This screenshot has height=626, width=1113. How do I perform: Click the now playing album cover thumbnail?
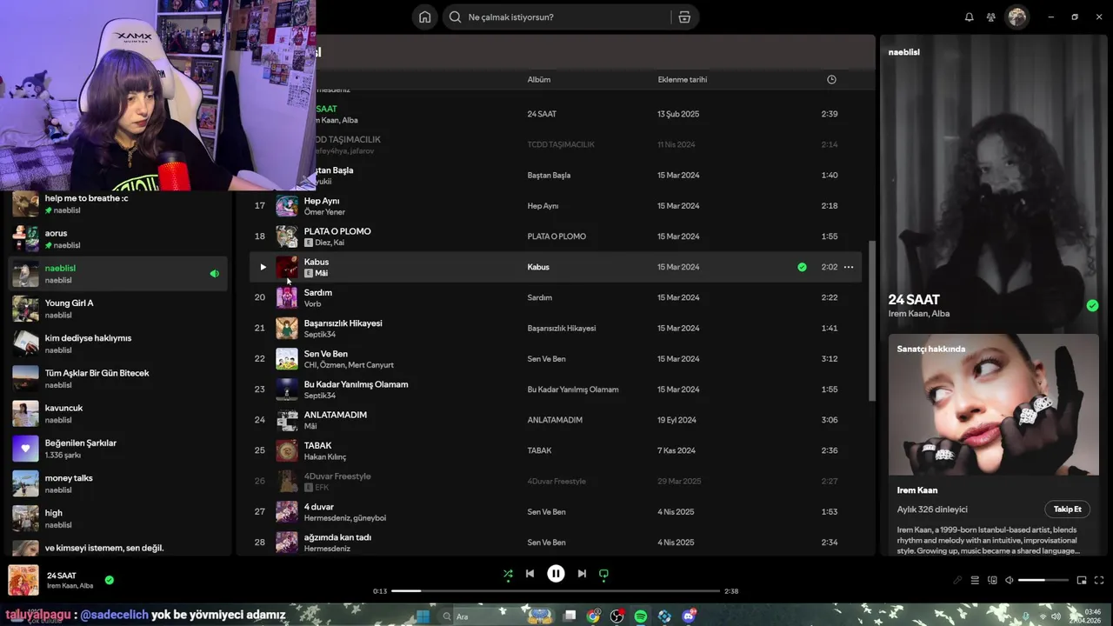23,581
